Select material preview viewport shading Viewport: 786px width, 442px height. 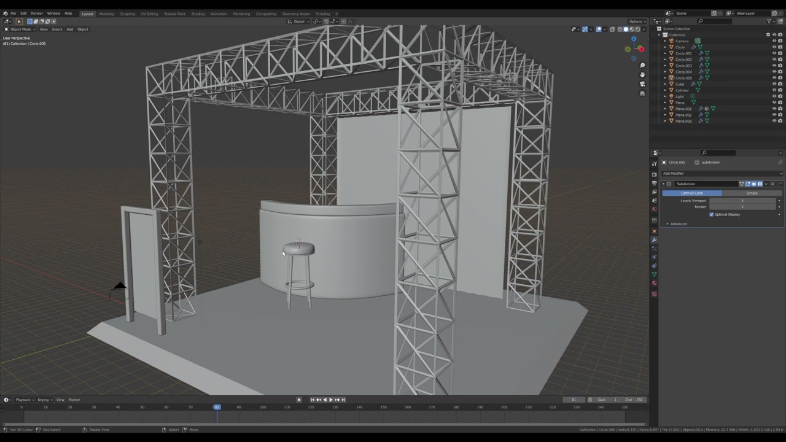click(x=632, y=29)
